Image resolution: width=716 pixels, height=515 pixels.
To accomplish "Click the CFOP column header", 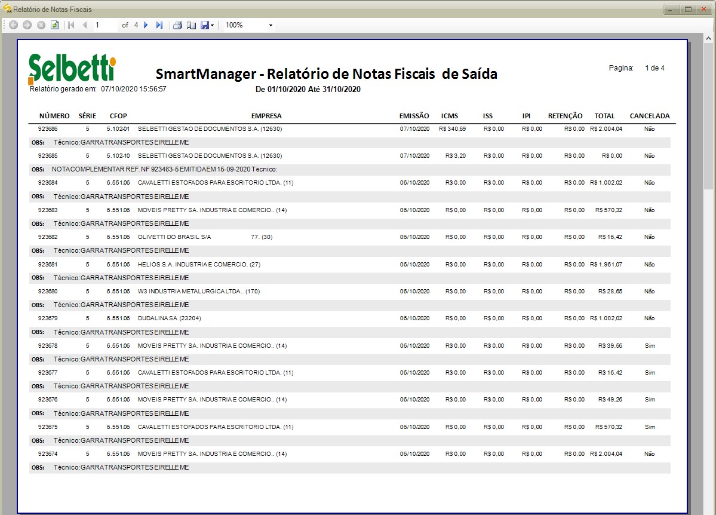I will [x=118, y=116].
